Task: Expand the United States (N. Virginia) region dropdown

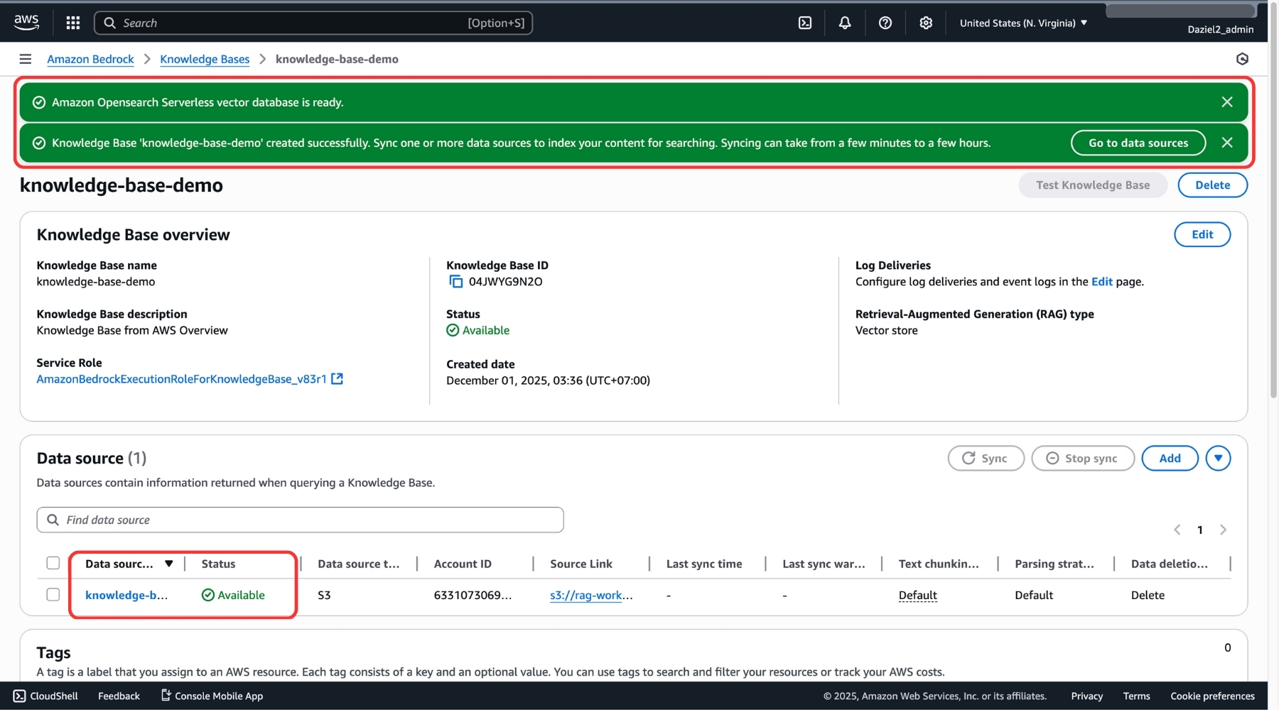Action: [1023, 23]
